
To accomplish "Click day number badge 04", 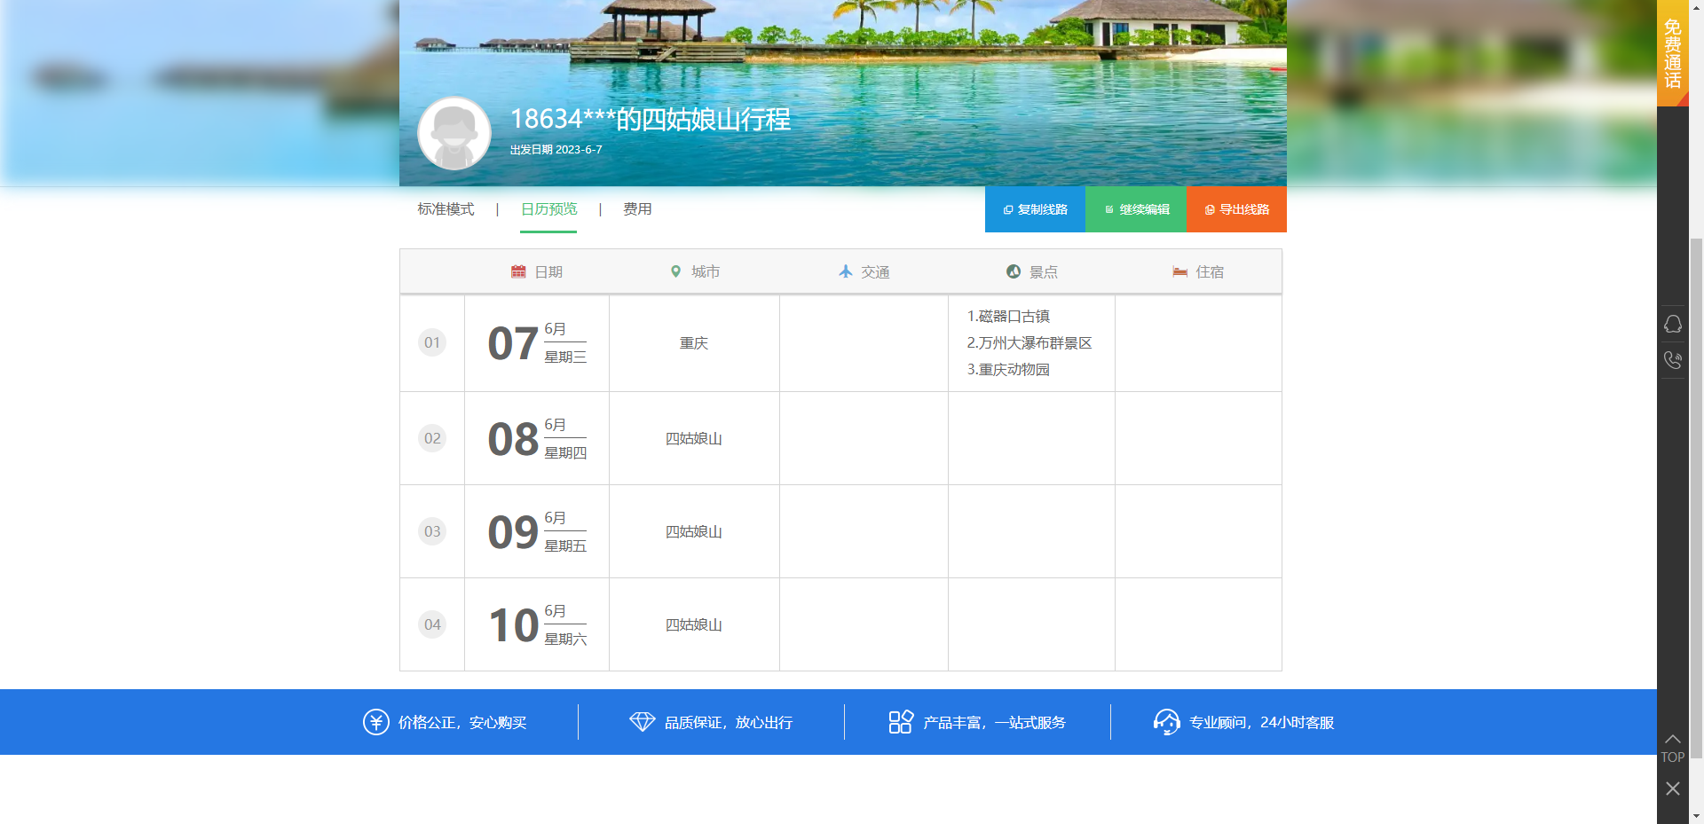I will pyautogui.click(x=432, y=624).
